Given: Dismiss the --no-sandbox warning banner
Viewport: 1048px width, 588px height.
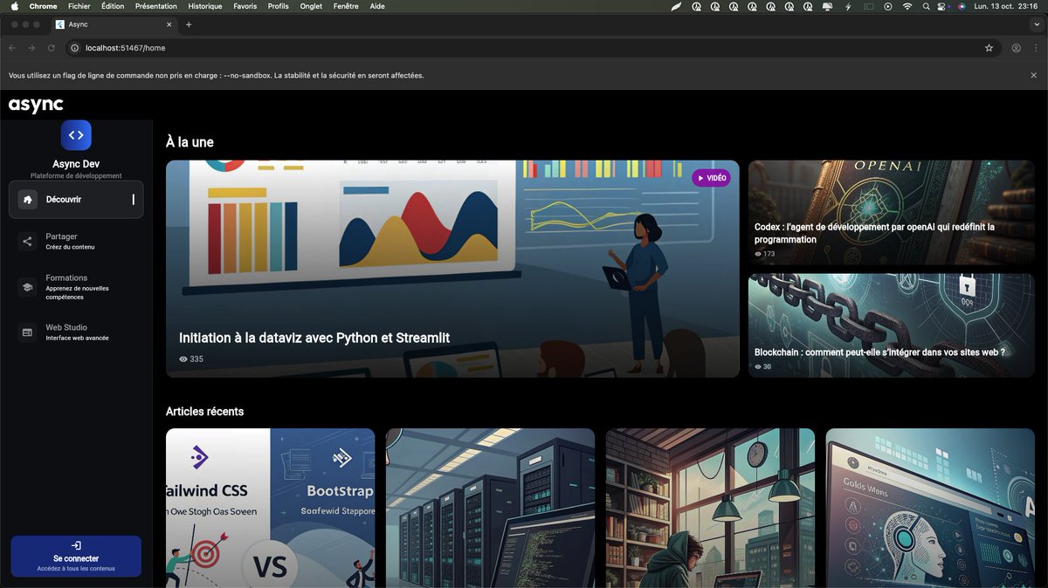Looking at the screenshot, I should coord(1034,75).
